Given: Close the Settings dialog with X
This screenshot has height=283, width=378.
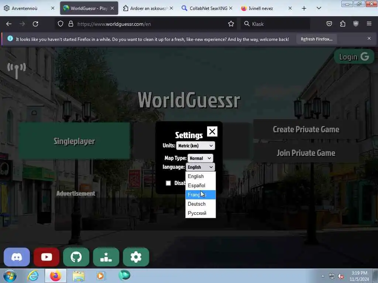Looking at the screenshot, I should (212, 132).
